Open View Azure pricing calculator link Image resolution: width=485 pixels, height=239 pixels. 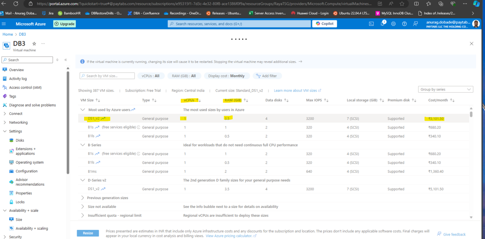(231, 236)
